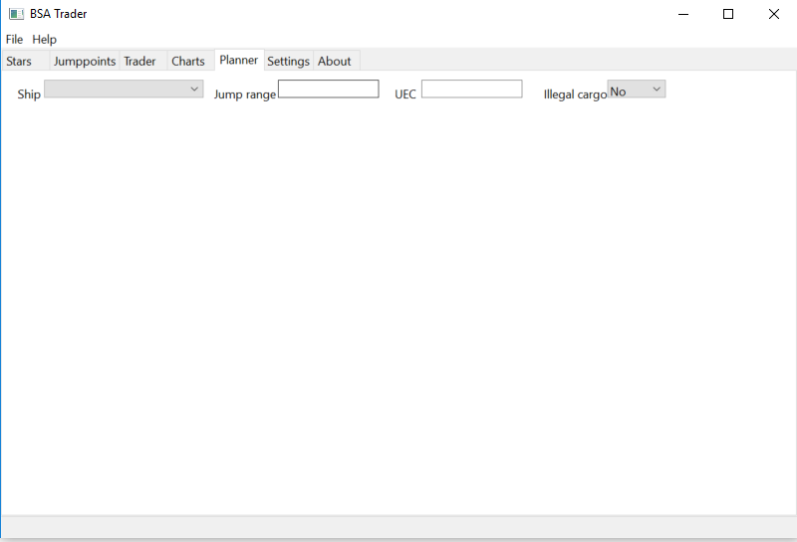Close the BSA Trader window
The width and height of the screenshot is (797, 542).
click(x=774, y=14)
